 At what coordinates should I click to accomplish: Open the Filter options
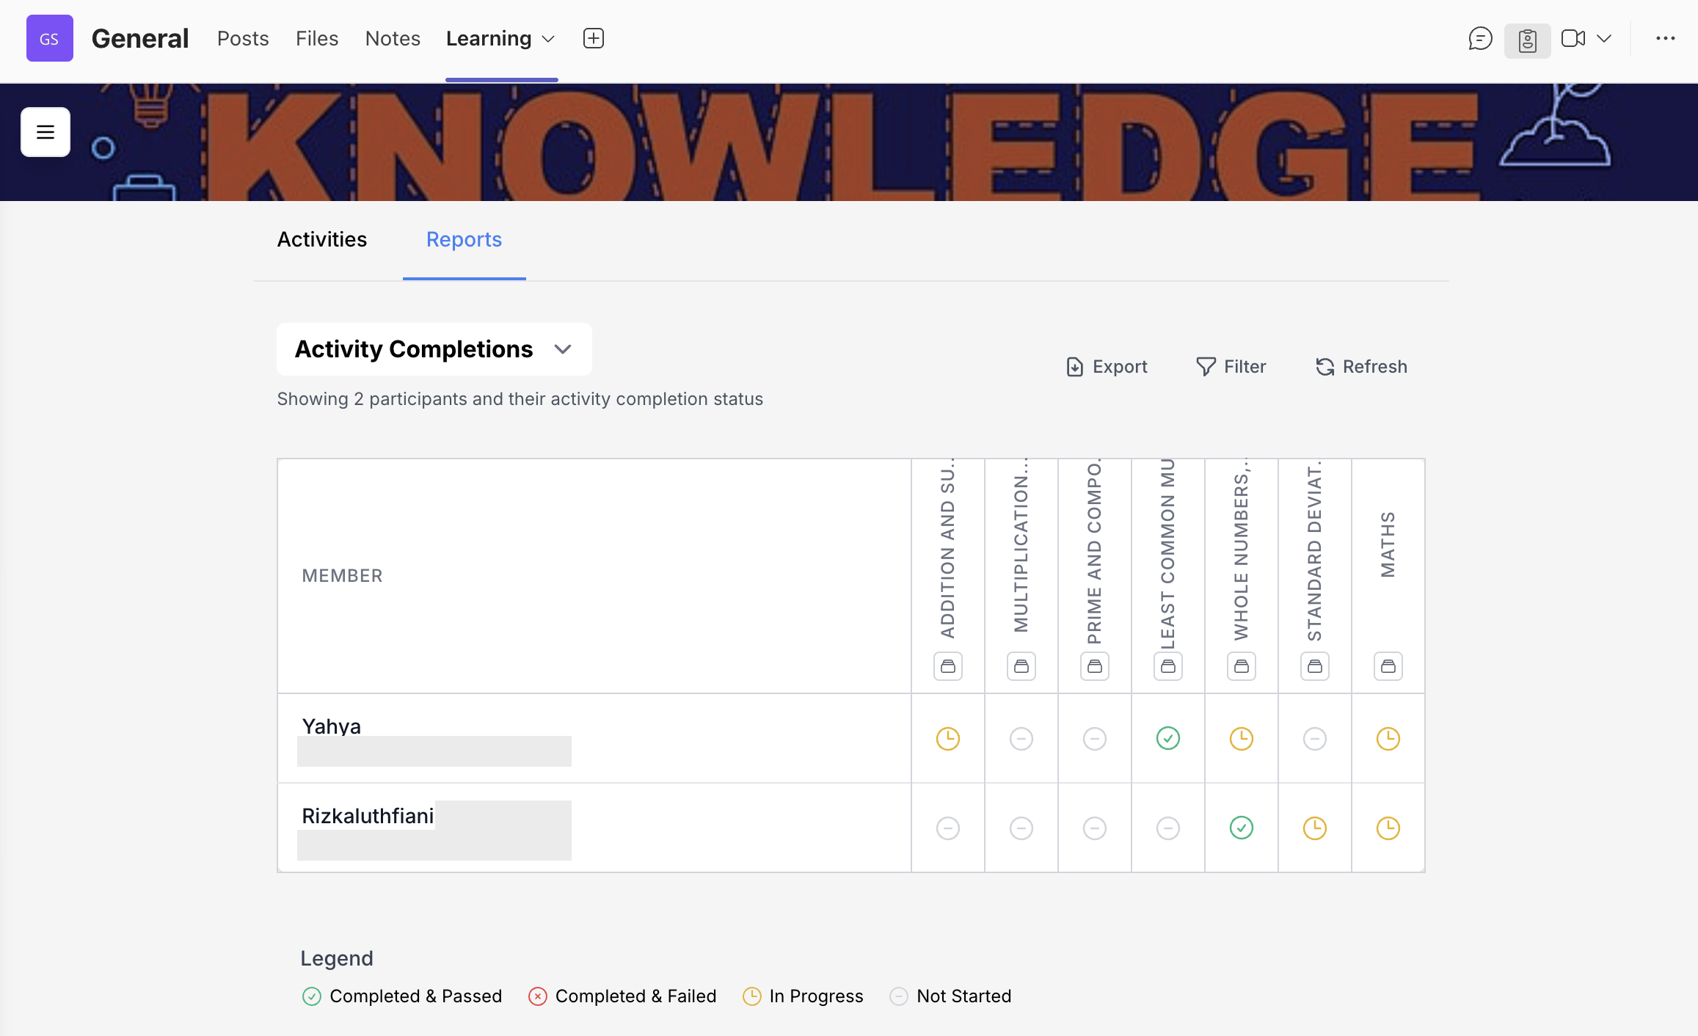tap(1231, 366)
